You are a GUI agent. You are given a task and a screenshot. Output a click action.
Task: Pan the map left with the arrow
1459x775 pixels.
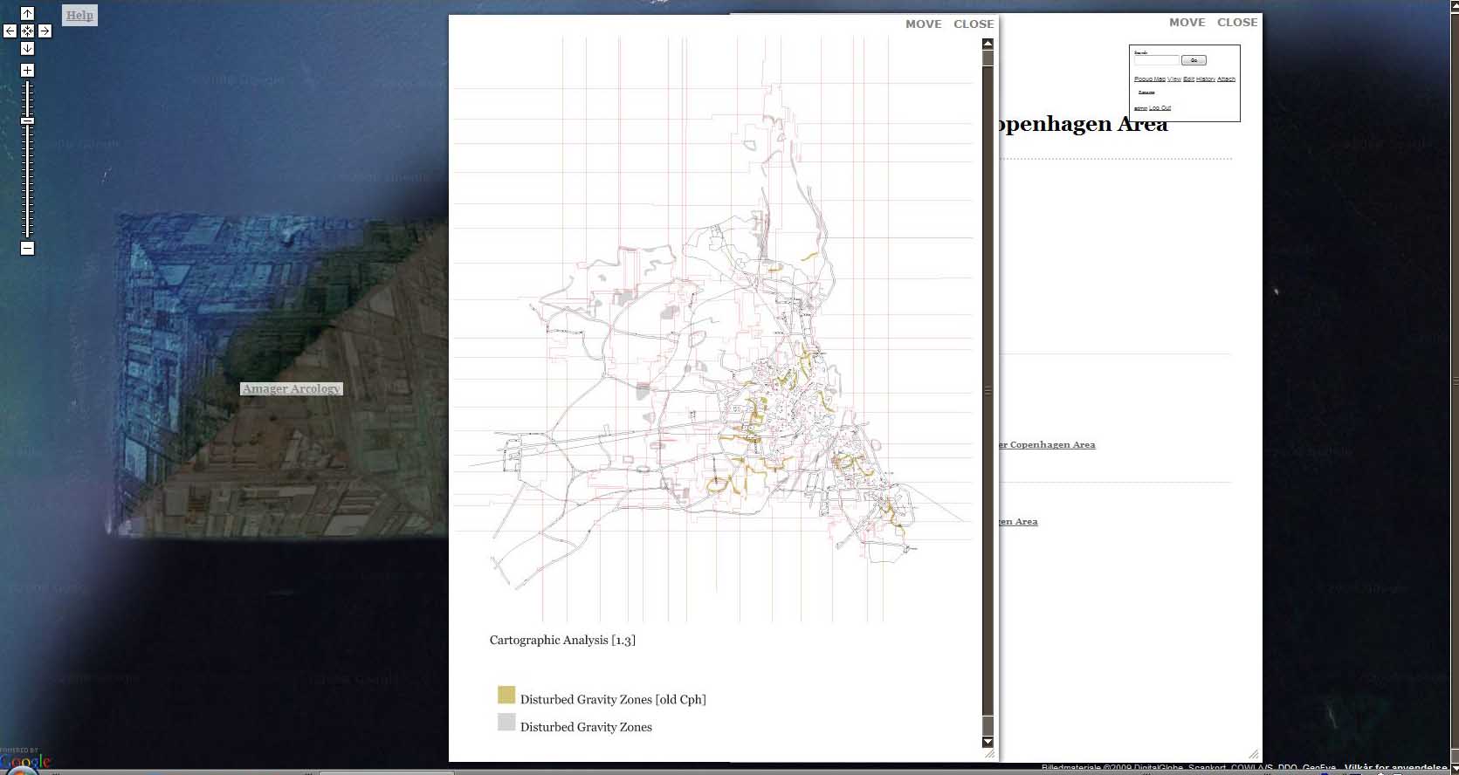click(x=10, y=31)
